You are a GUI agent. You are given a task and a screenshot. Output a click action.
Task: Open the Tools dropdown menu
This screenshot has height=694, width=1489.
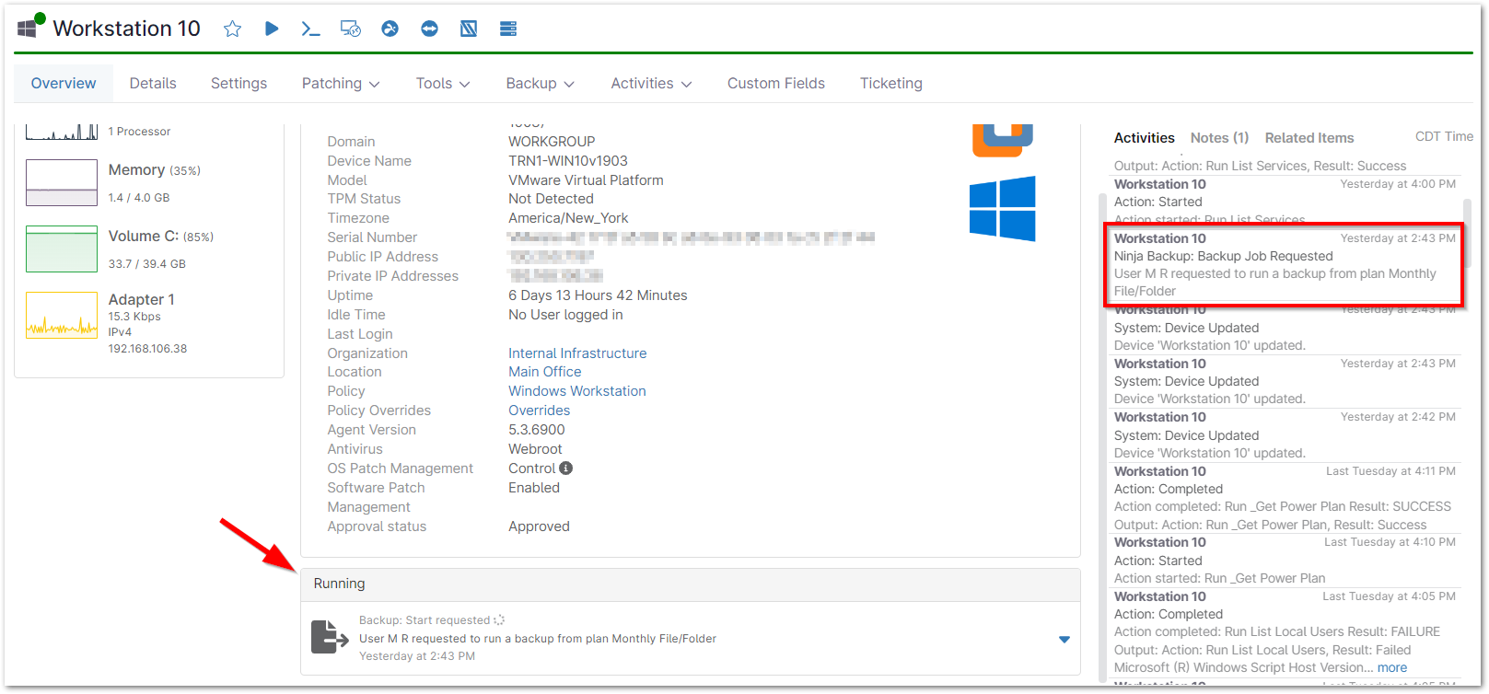(442, 84)
